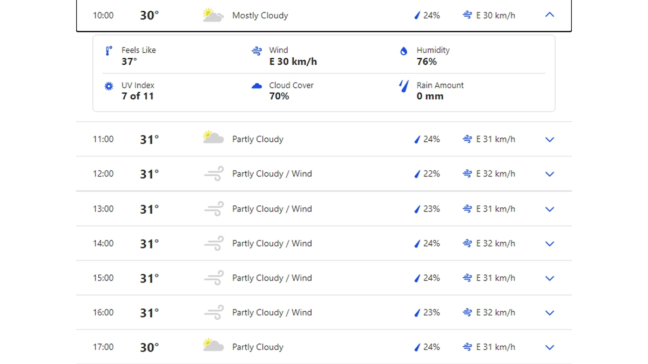Screen dimensions: 648x364
Task: Click the wind speed icon at 16:00
Action: [467, 312]
